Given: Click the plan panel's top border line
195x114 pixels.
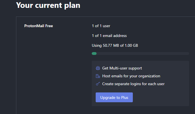Looking at the screenshot, I should pos(106,17).
